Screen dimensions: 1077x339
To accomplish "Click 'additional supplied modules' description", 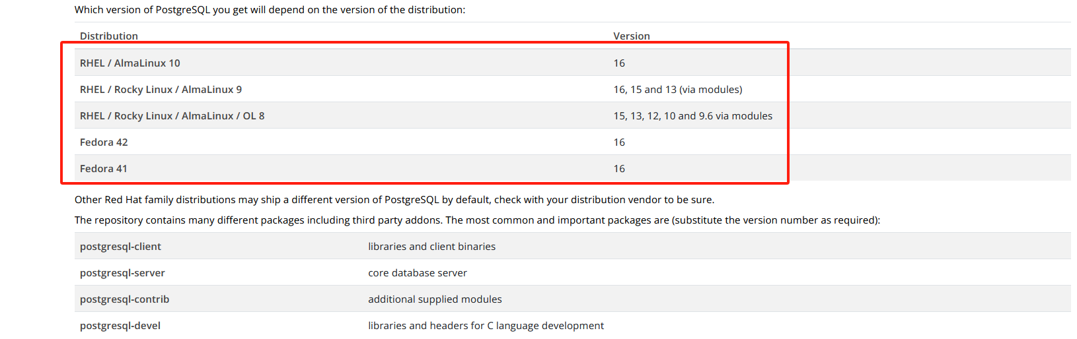I will pos(435,299).
